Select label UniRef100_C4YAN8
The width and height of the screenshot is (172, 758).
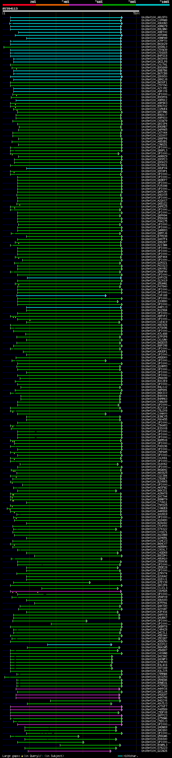[x=154, y=653]
